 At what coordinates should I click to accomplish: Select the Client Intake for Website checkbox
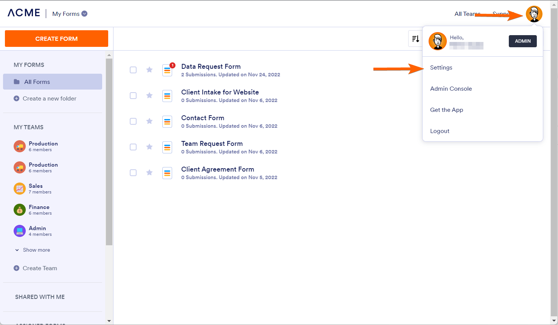(x=133, y=96)
